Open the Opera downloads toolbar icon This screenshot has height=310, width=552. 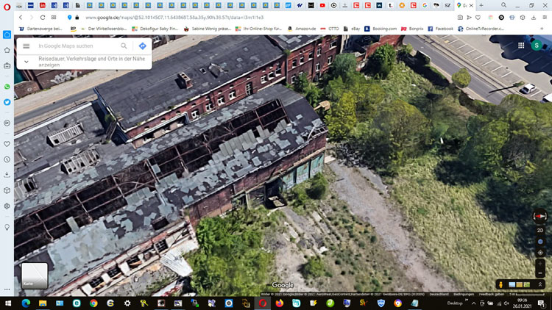534,17
